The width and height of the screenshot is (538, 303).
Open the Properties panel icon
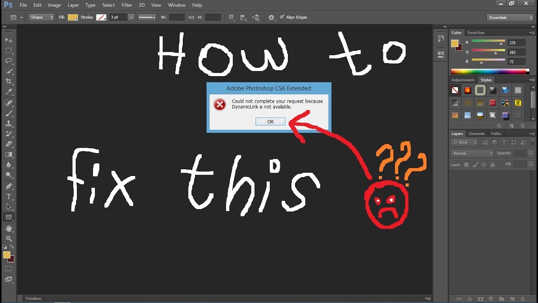tap(440, 54)
